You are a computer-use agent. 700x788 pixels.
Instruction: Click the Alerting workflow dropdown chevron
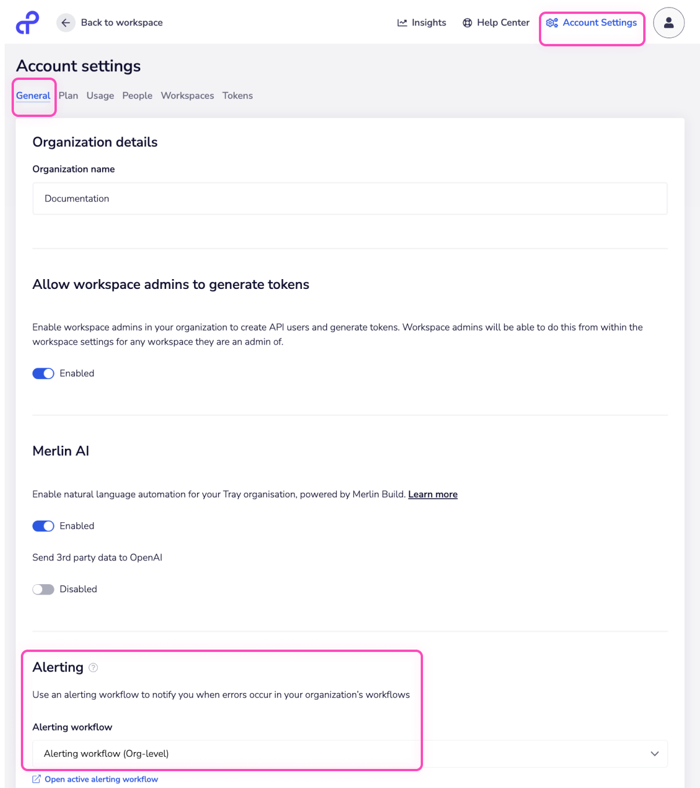coord(655,753)
